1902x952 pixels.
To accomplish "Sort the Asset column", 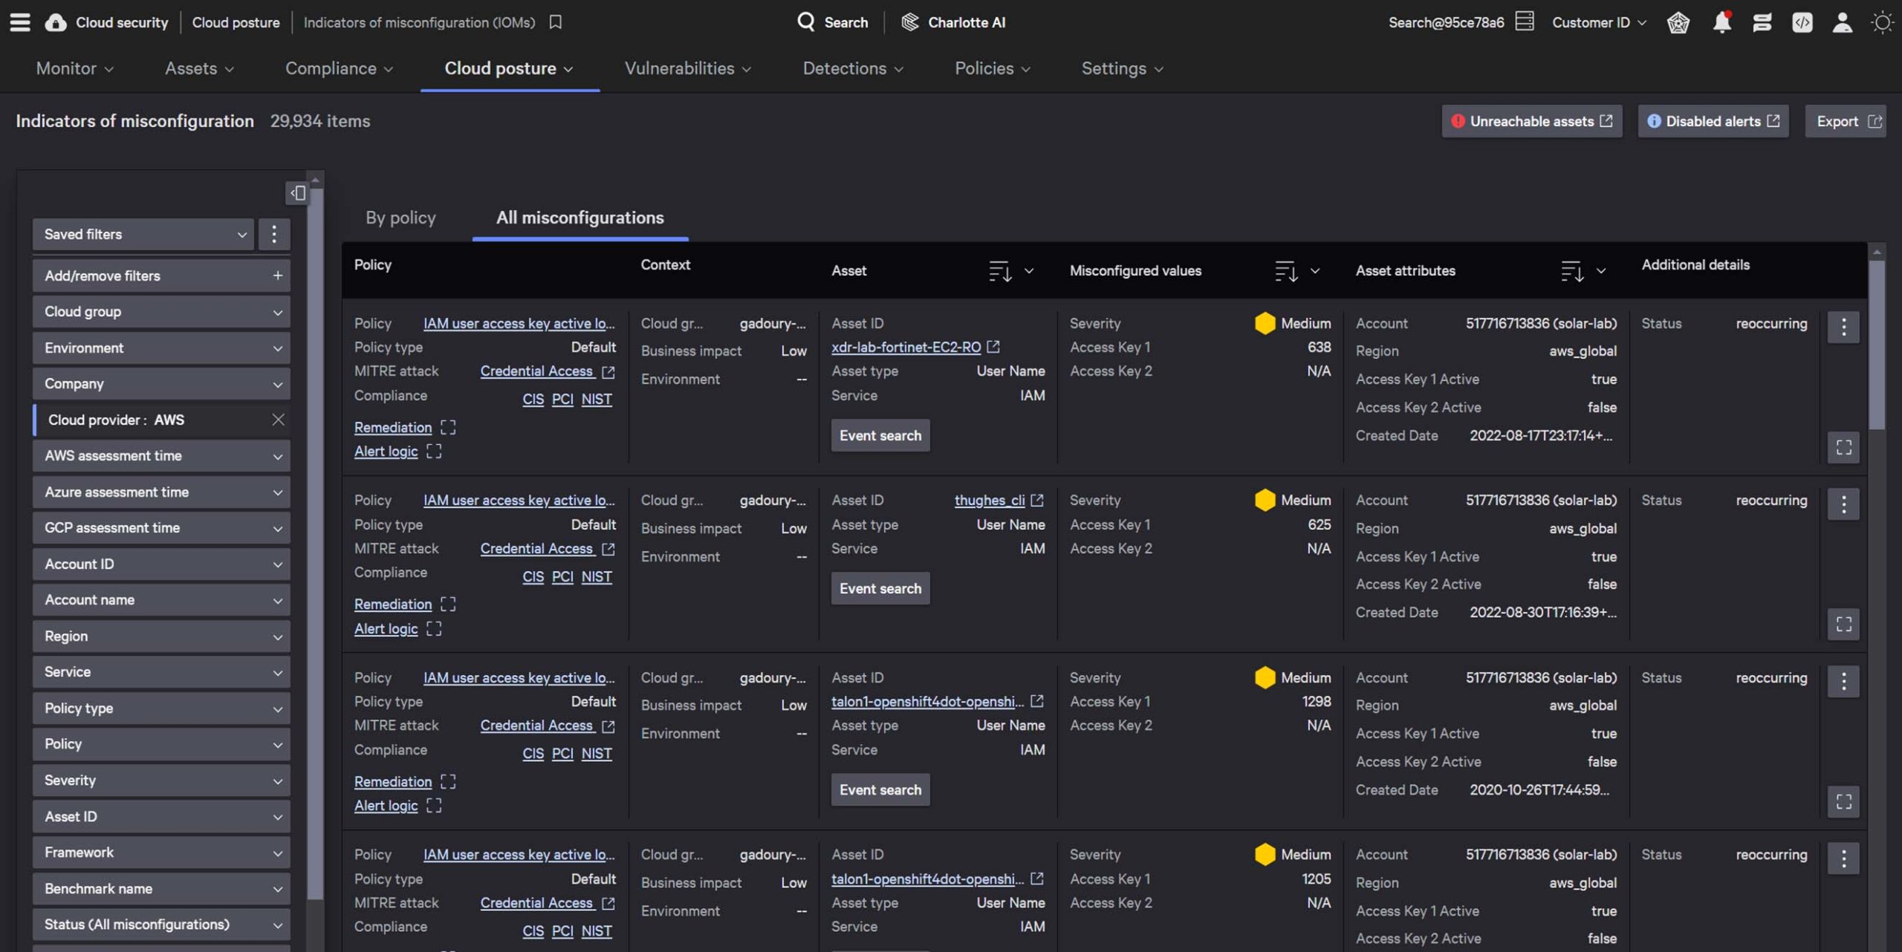I will pos(1000,271).
